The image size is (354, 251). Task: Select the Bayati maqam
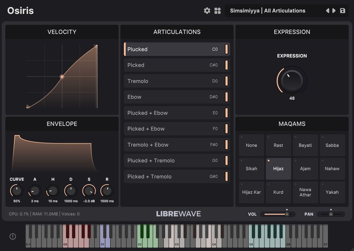pyautogui.click(x=305, y=145)
